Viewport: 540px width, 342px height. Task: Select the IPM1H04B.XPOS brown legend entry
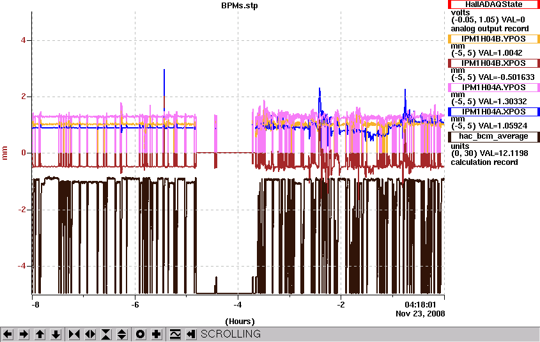[493, 63]
